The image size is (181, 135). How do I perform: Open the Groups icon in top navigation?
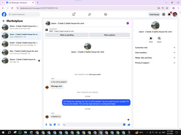(105, 14)
